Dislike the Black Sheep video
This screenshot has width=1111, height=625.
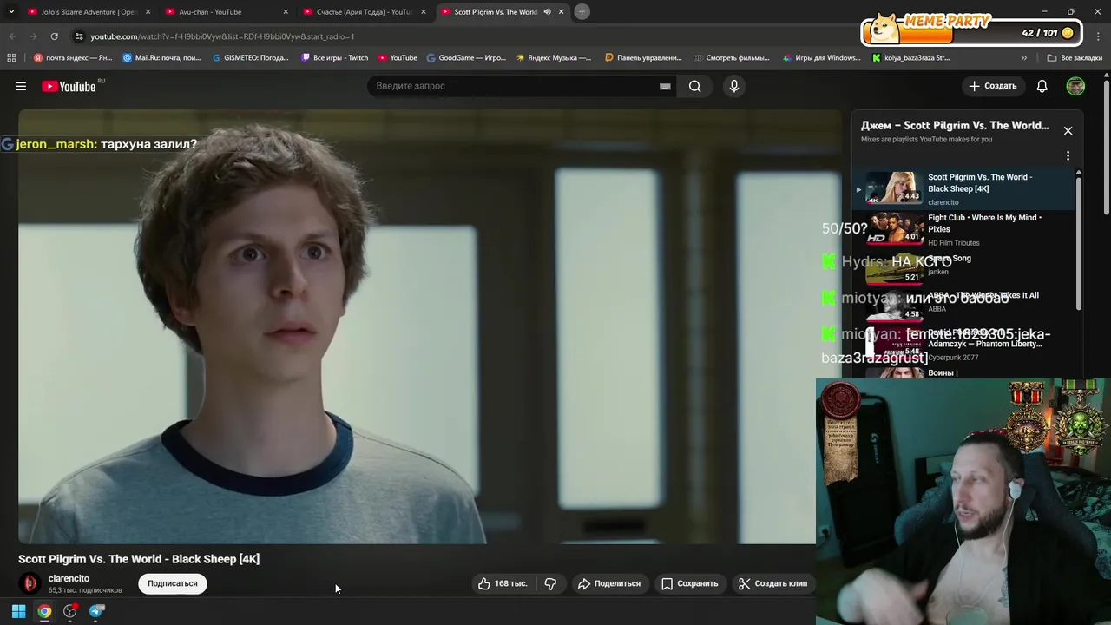click(x=550, y=583)
